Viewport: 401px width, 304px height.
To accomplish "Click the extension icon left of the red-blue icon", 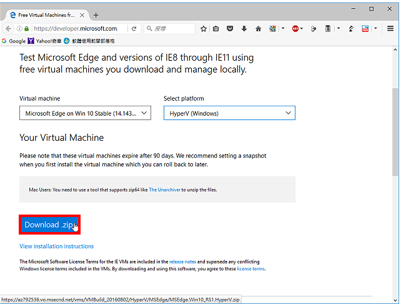I will click(x=351, y=29).
